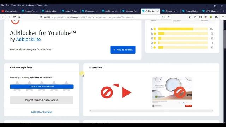Go forward one page

9,17
